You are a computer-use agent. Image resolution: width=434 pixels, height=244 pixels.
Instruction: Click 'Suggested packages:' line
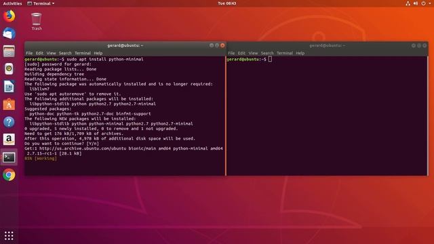48,108
